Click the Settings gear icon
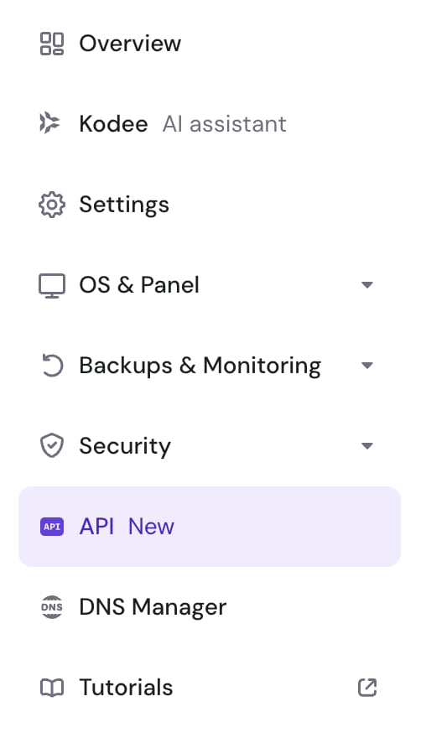The height and width of the screenshot is (743, 426). point(52,205)
